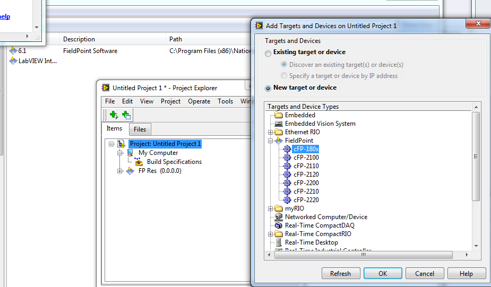The image size is (491, 287).
Task: Click the gear icon beside cFP-2110
Action: coord(287,166)
